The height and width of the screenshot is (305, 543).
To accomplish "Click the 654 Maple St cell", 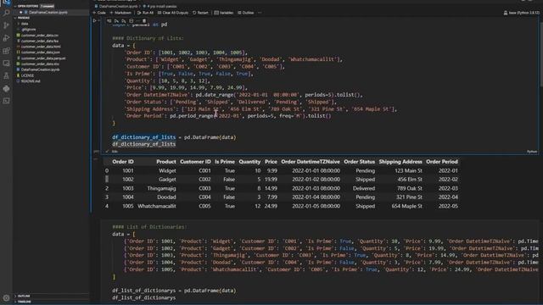I will [x=406, y=206].
